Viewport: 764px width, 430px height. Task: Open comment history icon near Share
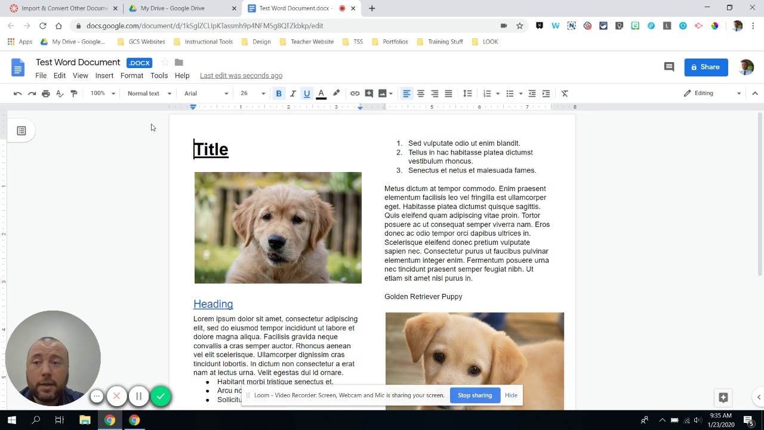[669, 67]
